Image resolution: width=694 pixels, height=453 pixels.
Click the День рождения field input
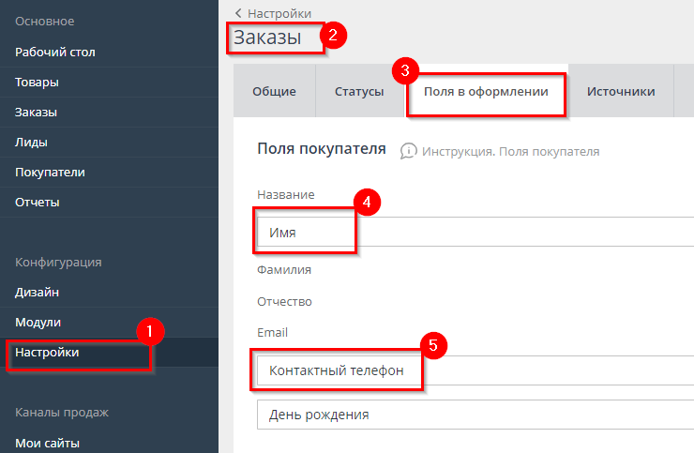469,414
